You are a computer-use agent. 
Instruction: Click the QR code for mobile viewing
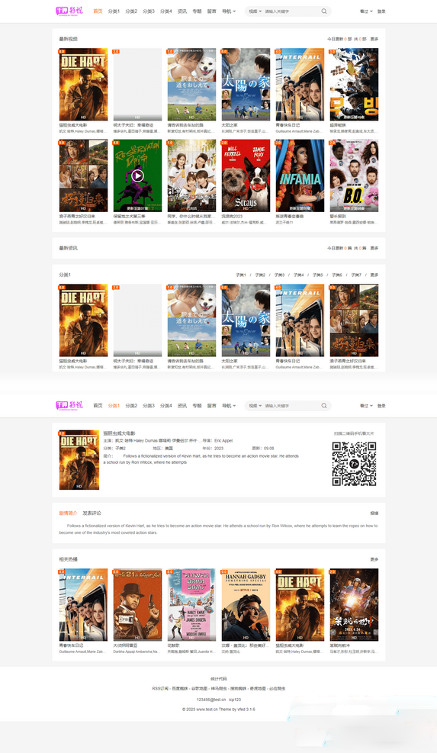[x=354, y=464]
